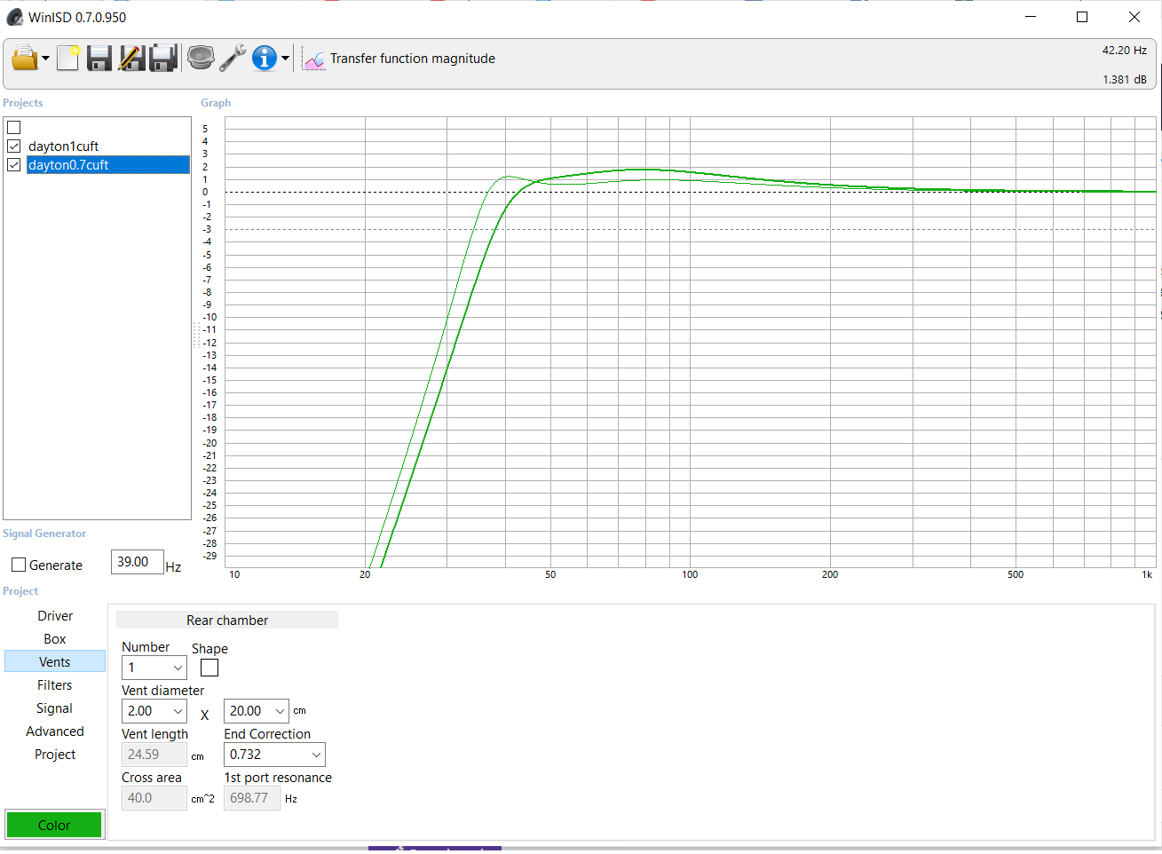
Task: Switch to the Project tab
Action: point(55,755)
